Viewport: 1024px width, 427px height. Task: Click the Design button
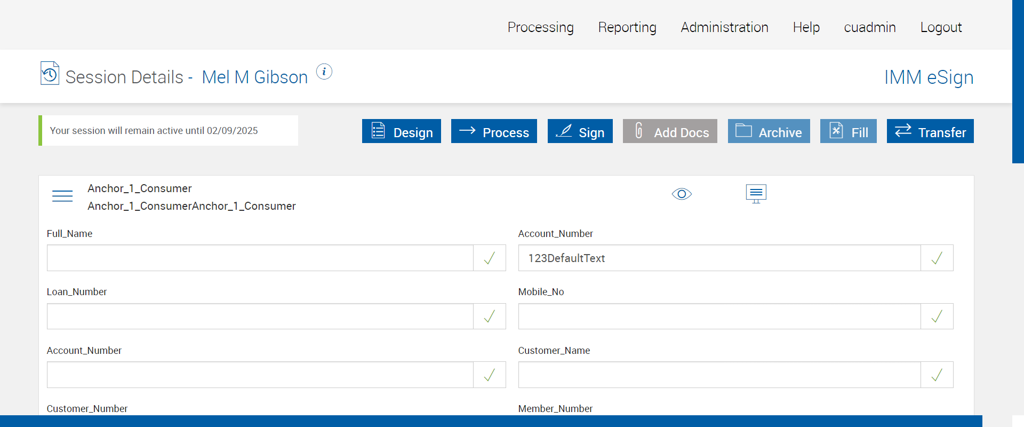click(402, 131)
